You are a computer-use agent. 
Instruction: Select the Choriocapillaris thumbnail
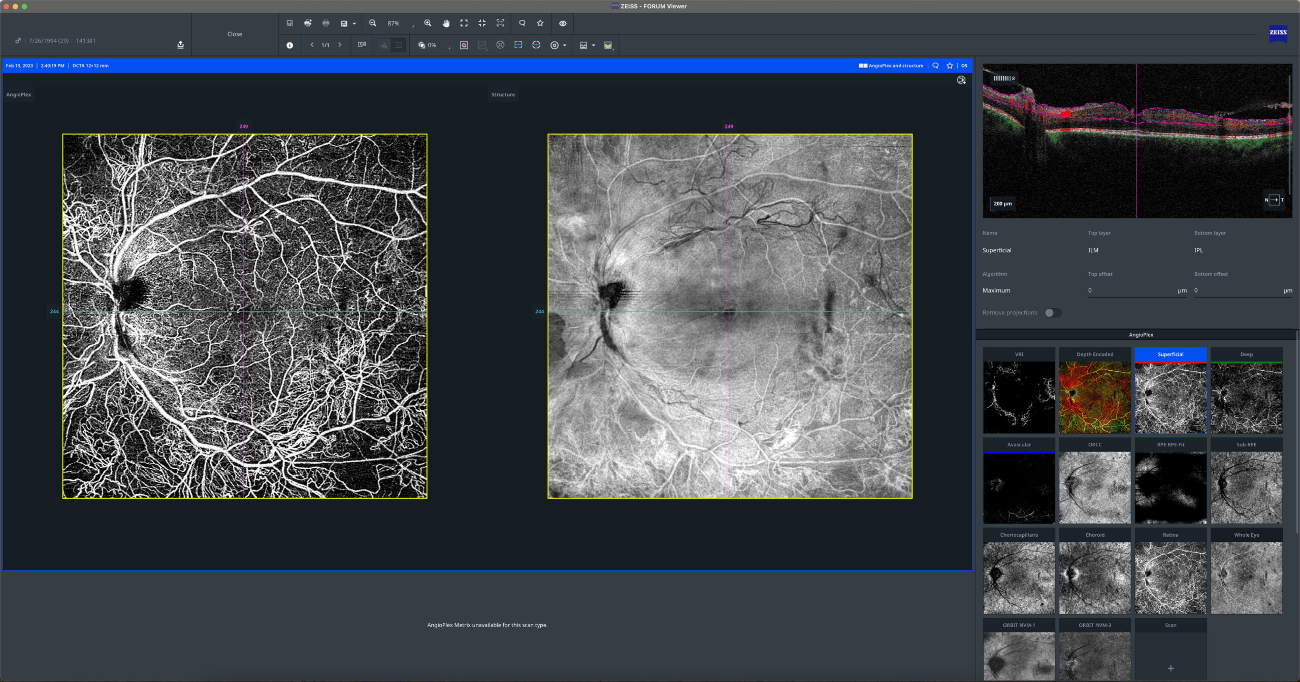1019,571
